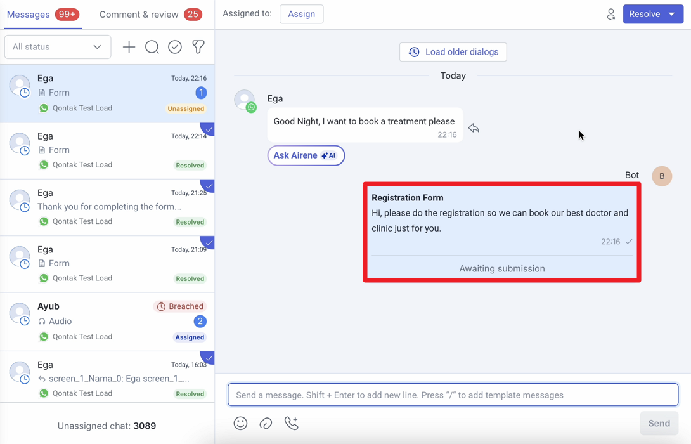Click the phone call icon below message box
Screen dimensions: 691x444
(292, 423)
